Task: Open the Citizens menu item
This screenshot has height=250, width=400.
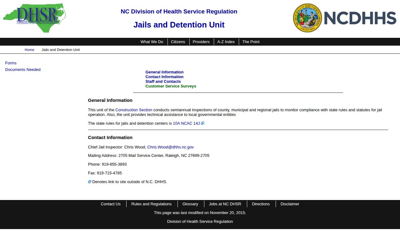Action: 178,42
